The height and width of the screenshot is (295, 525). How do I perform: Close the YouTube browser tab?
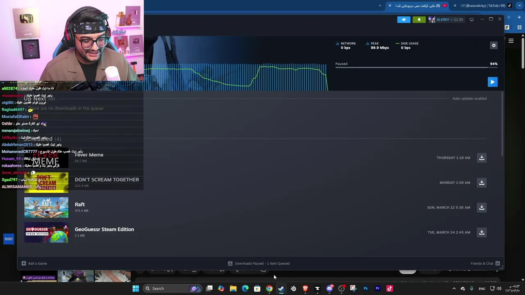(390, 6)
